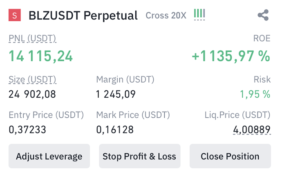This screenshot has height=170, width=282.
Task: Click the share icon
Action: click(263, 16)
